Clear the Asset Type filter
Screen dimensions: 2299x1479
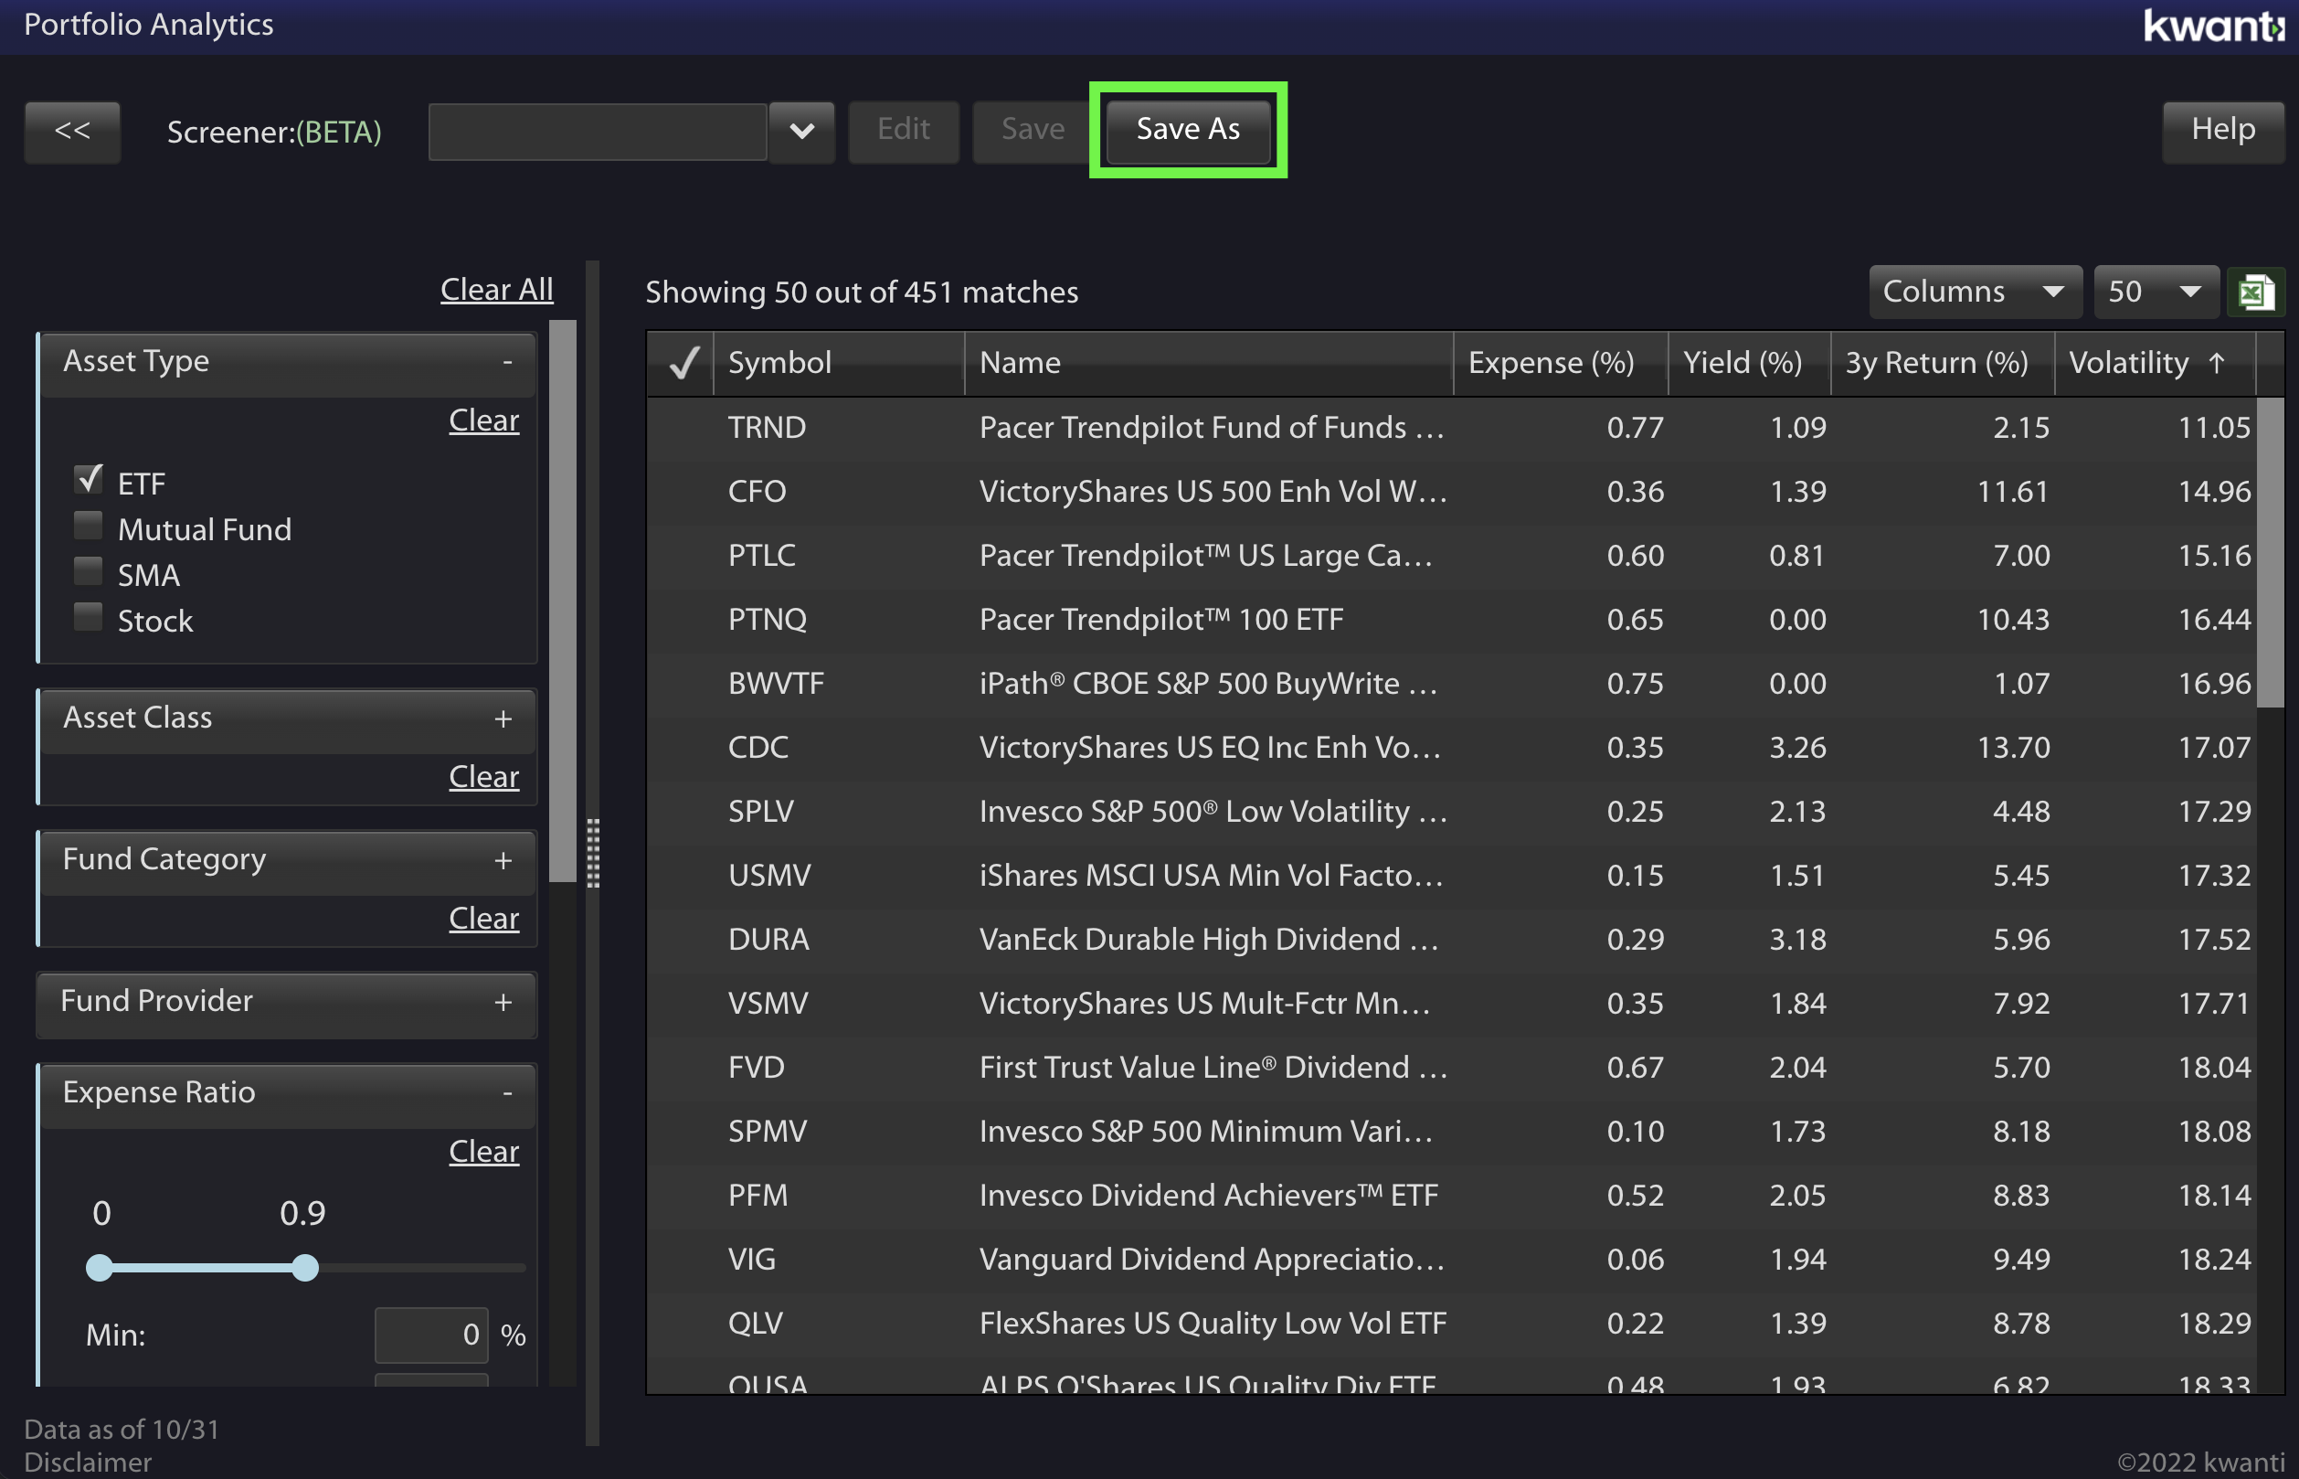pos(483,420)
